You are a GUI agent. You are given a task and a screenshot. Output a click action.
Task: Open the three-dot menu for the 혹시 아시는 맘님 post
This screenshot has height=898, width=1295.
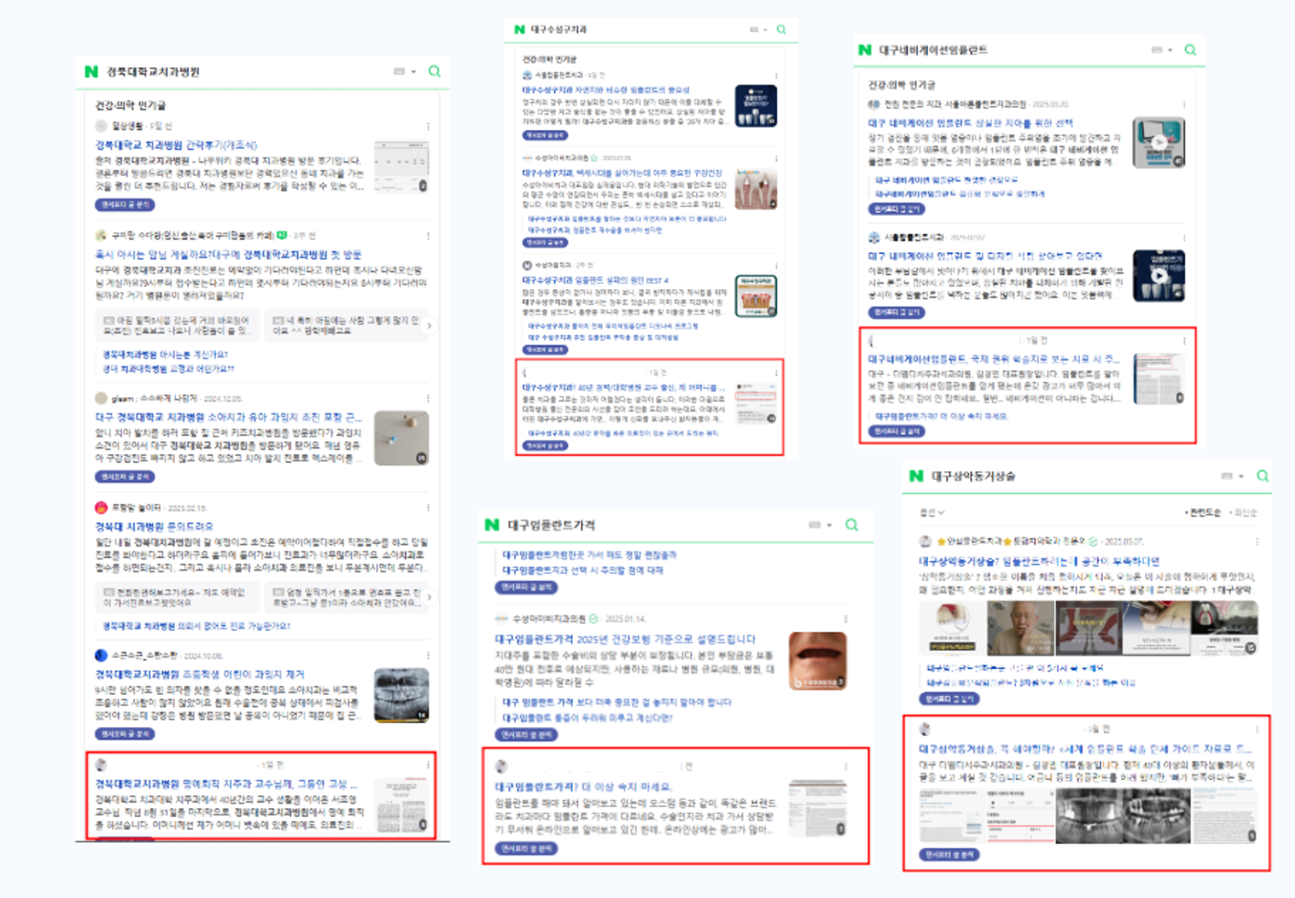pos(428,236)
